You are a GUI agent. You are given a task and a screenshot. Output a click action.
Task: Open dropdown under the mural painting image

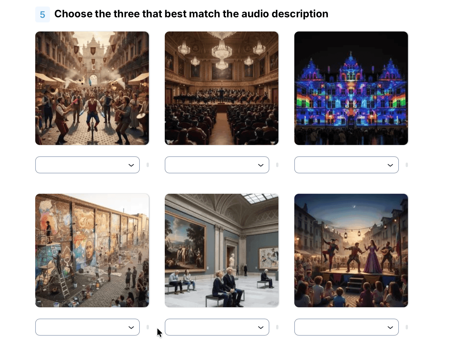point(87,327)
